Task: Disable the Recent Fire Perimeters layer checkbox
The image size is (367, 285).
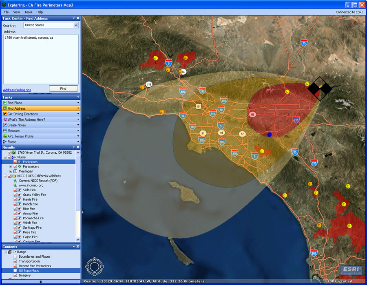Action: click(15, 266)
